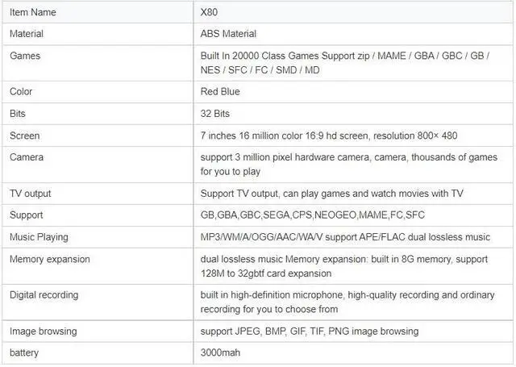Image resolution: width=516 pixels, height=367 pixels.
Task: Select the "3000mah" battery value
Action: click(220, 352)
